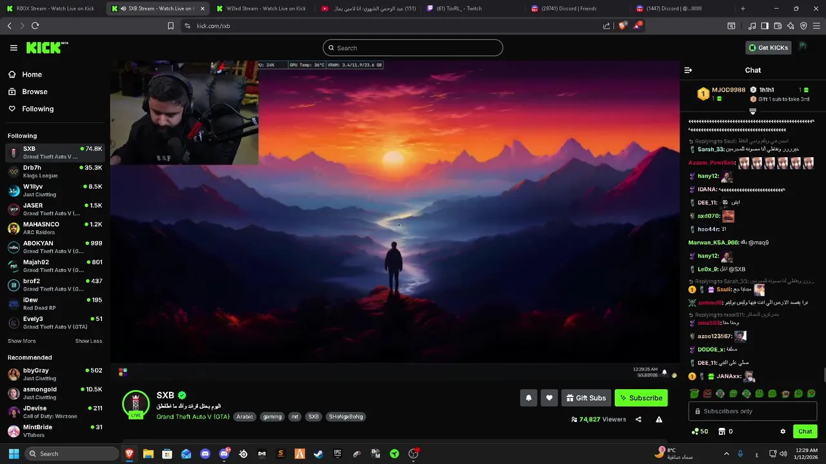Click Show More in Following list
This screenshot has width=826, height=464.
(x=21, y=341)
